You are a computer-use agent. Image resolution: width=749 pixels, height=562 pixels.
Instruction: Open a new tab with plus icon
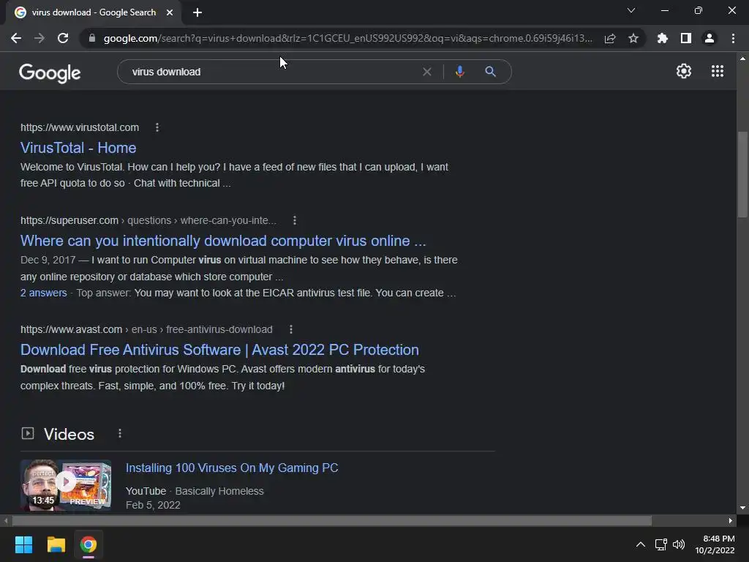click(197, 12)
